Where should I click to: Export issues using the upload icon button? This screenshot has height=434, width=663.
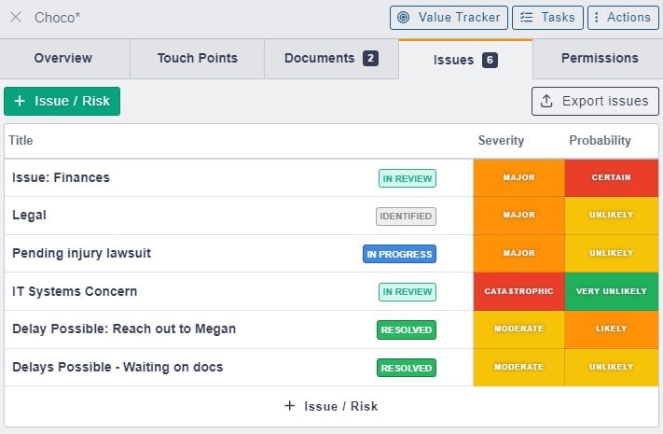click(595, 102)
